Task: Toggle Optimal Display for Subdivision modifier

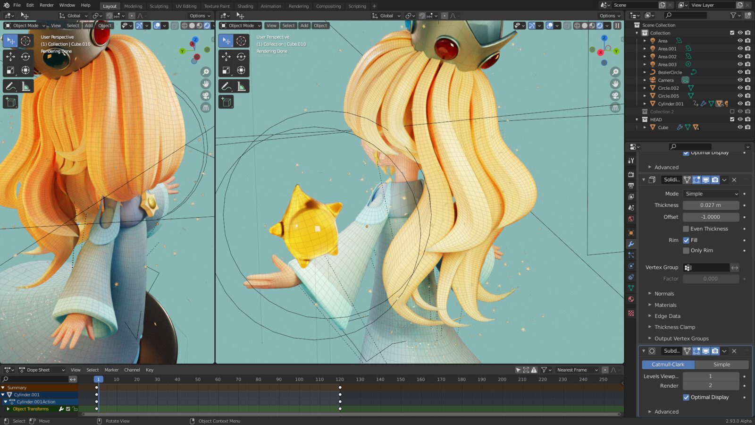Action: [x=686, y=398]
